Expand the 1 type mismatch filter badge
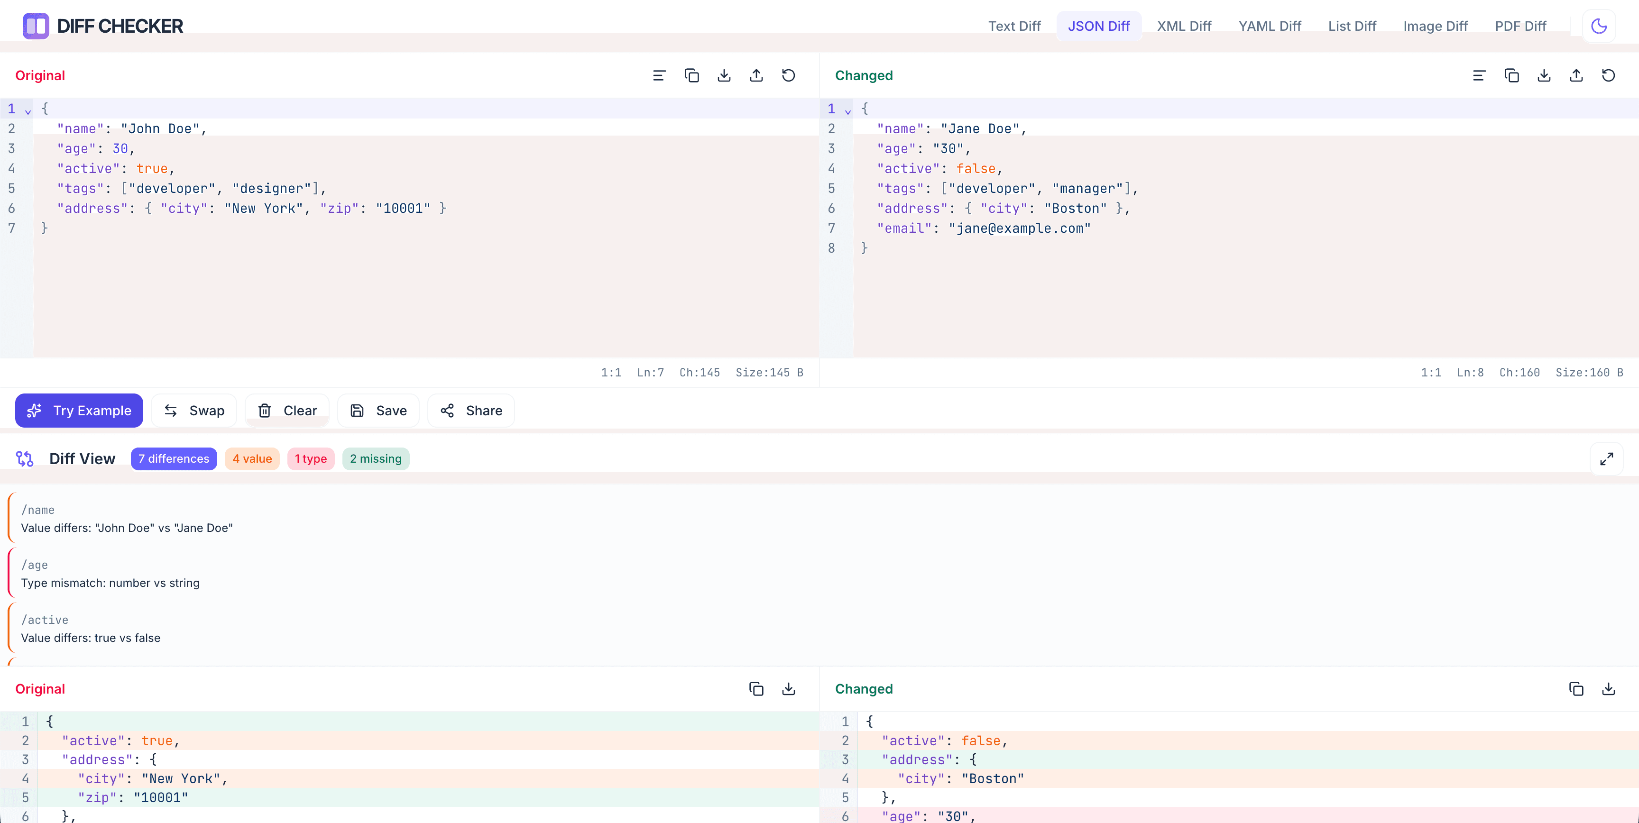This screenshot has width=1639, height=823. [311, 458]
